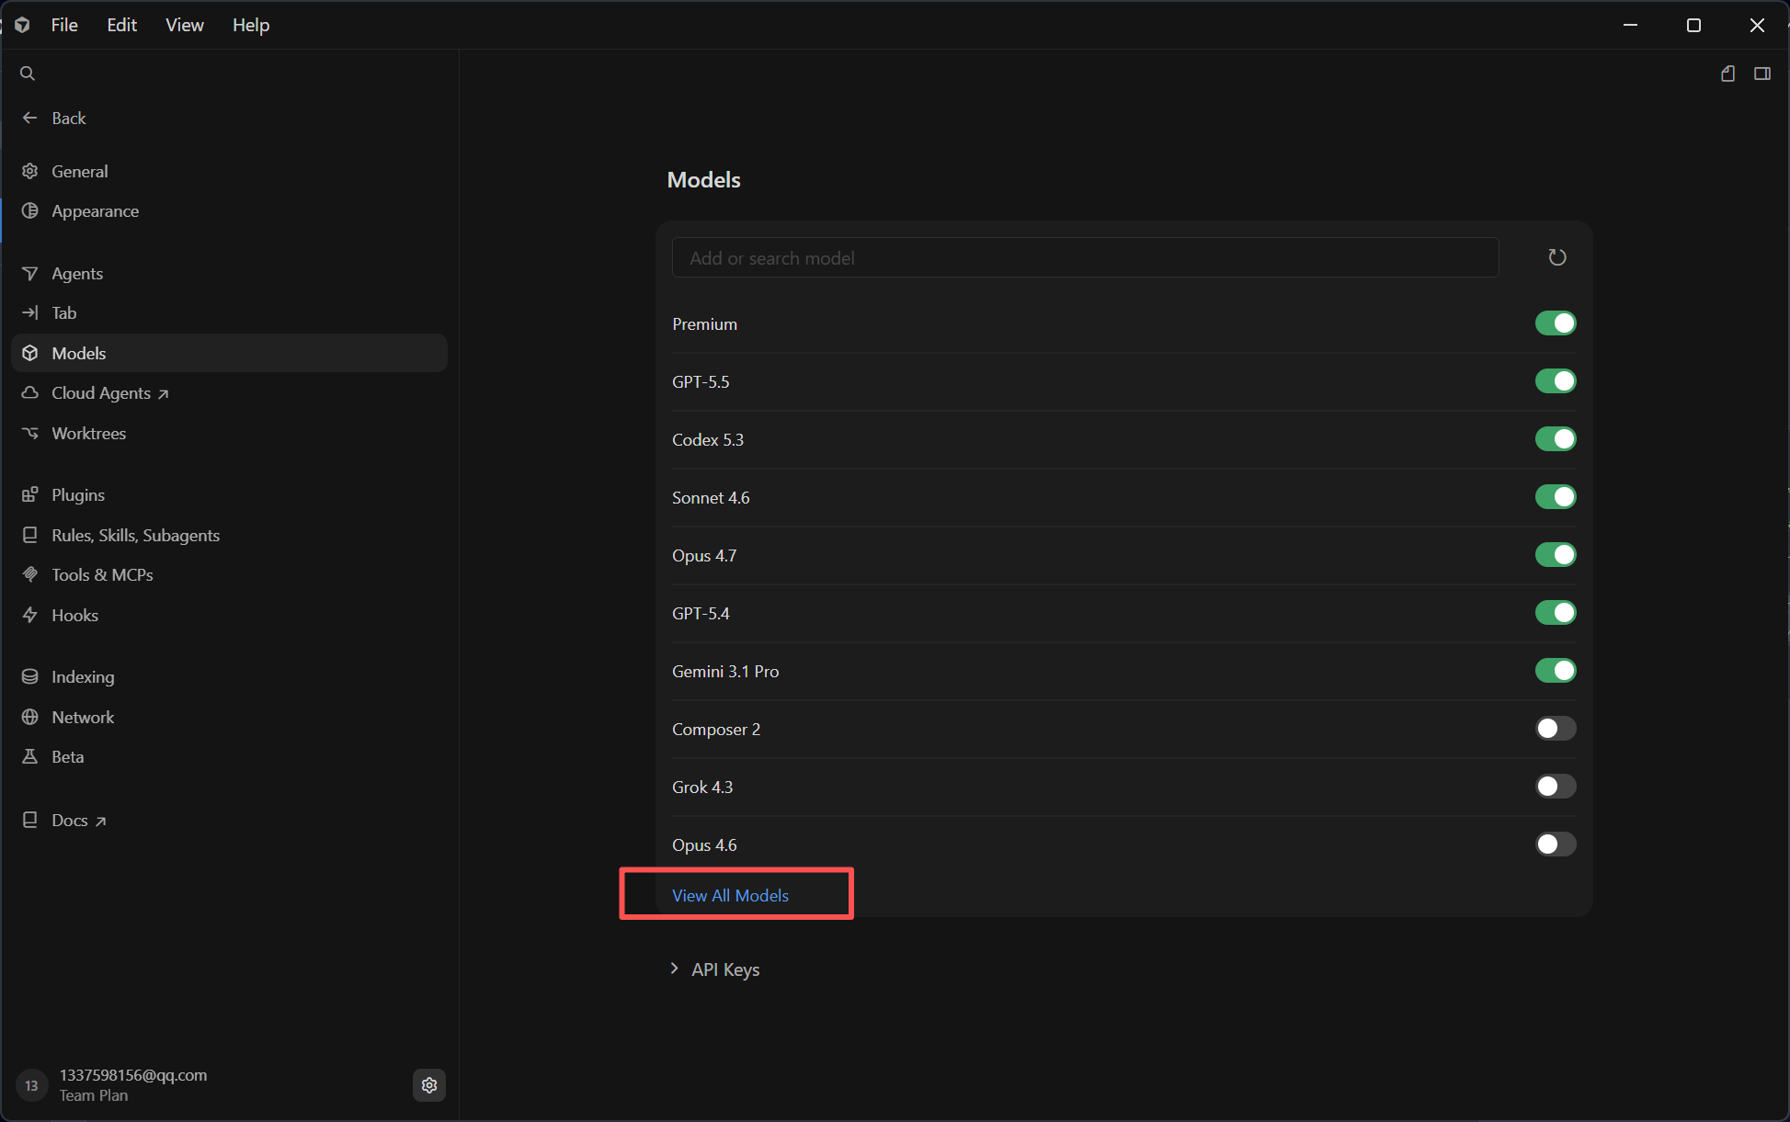The image size is (1790, 1122).
Task: Click the Models page heading
Action: pos(703,179)
